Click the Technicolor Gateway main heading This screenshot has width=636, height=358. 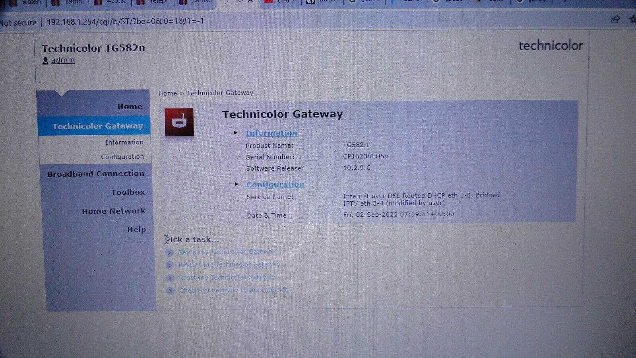coord(282,114)
